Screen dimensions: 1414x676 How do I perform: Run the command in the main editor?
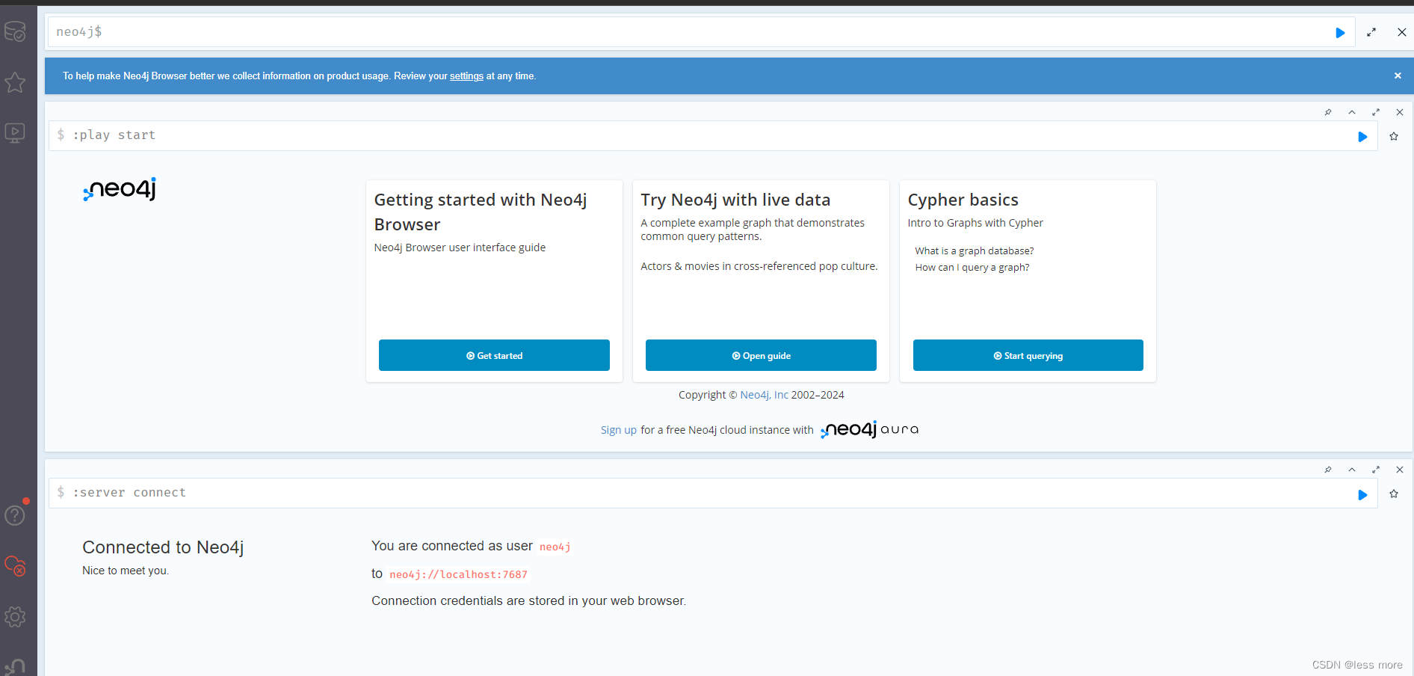click(x=1340, y=33)
